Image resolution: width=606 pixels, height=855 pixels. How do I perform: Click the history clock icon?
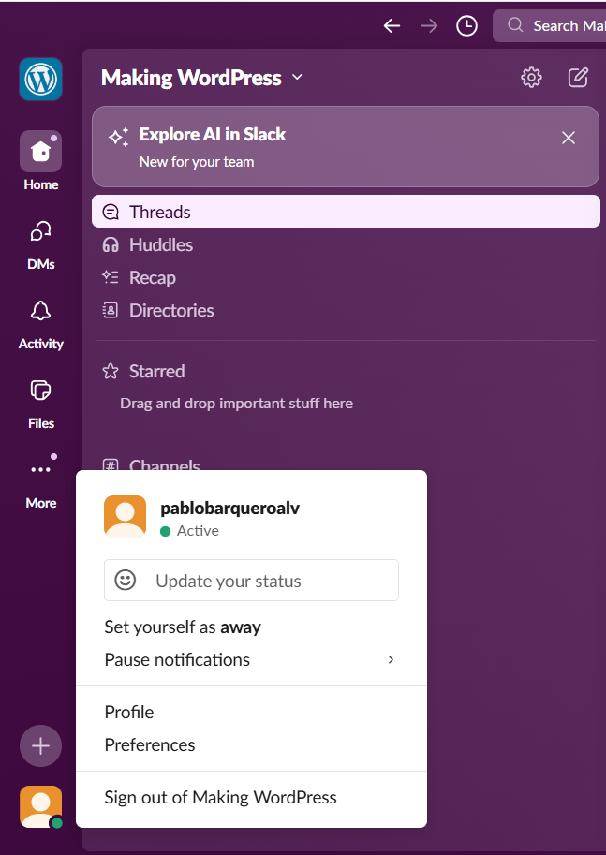point(466,26)
